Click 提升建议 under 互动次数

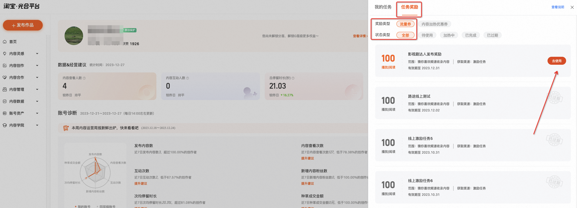pos(141,184)
